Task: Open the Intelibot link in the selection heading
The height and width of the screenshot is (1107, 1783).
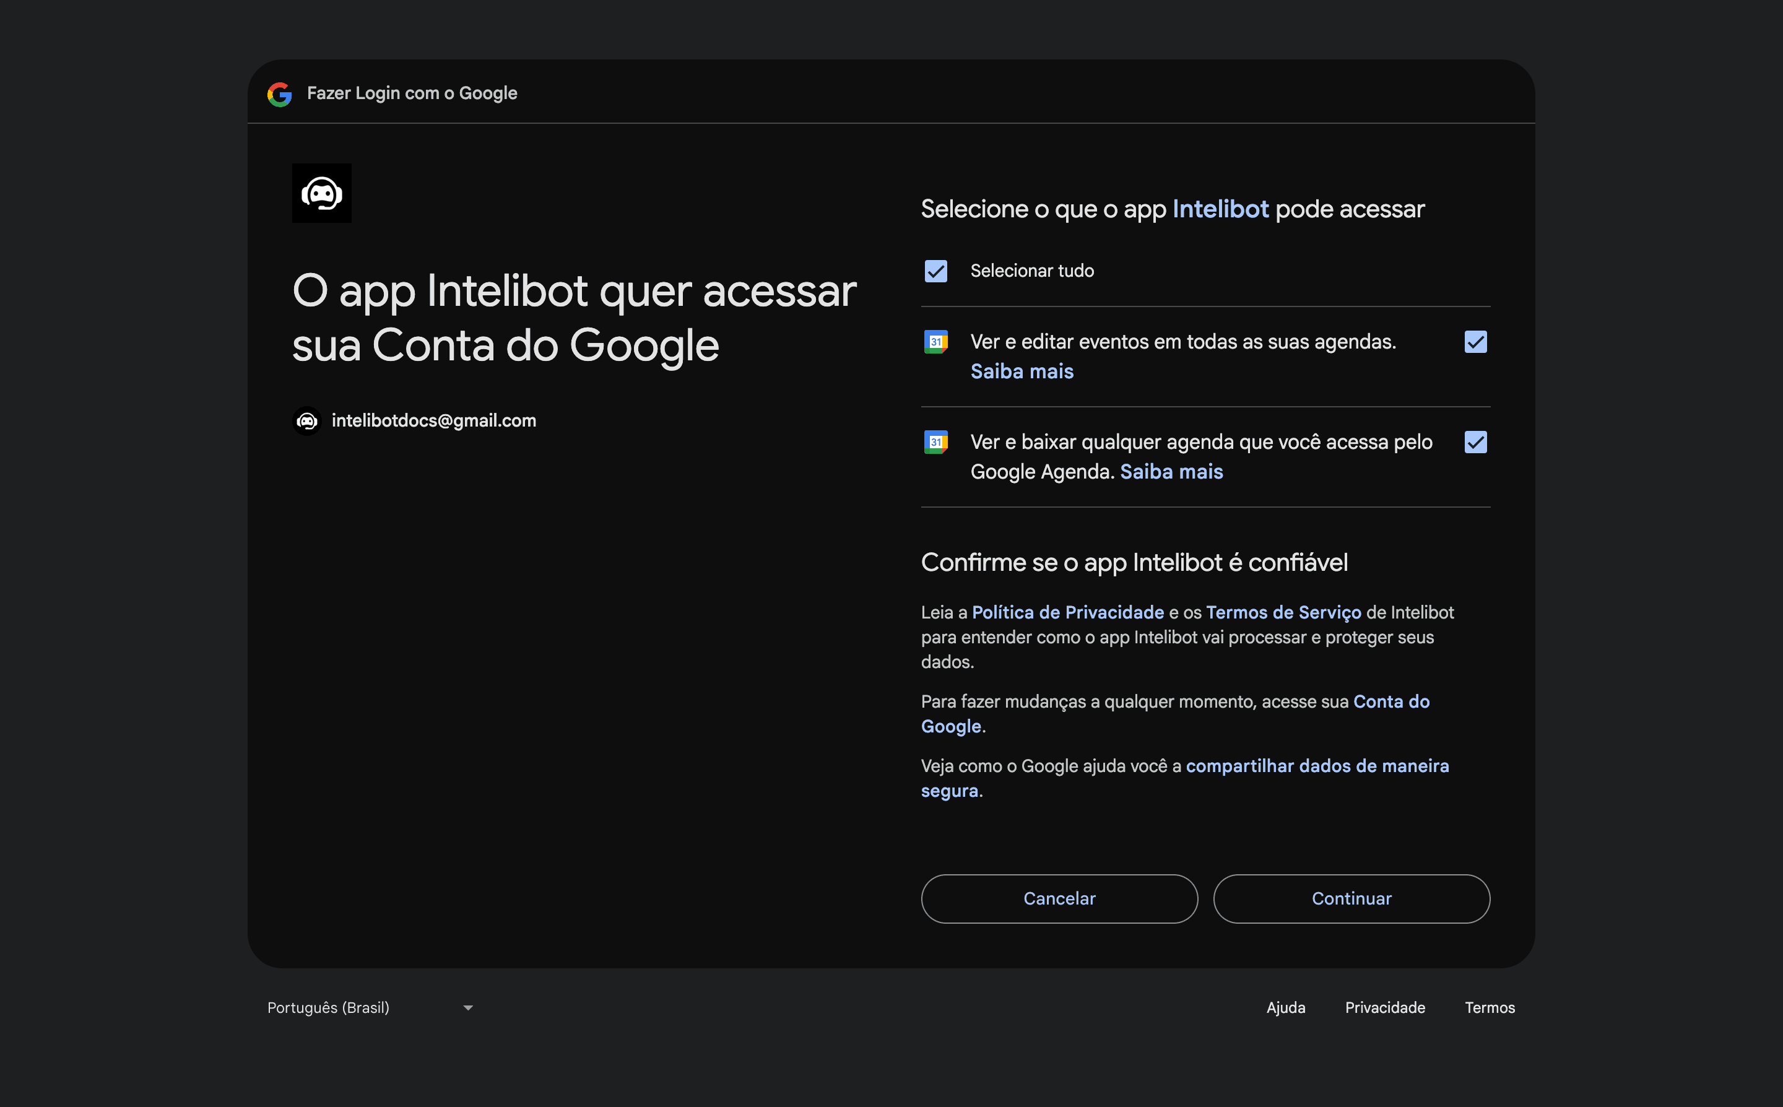Action: (x=1220, y=209)
